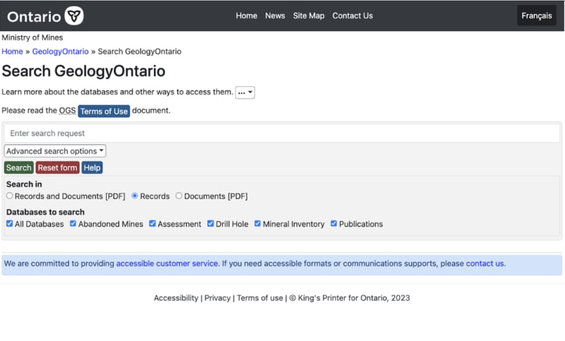
Task: Click the OGS abbreviation text
Action: (x=68, y=110)
